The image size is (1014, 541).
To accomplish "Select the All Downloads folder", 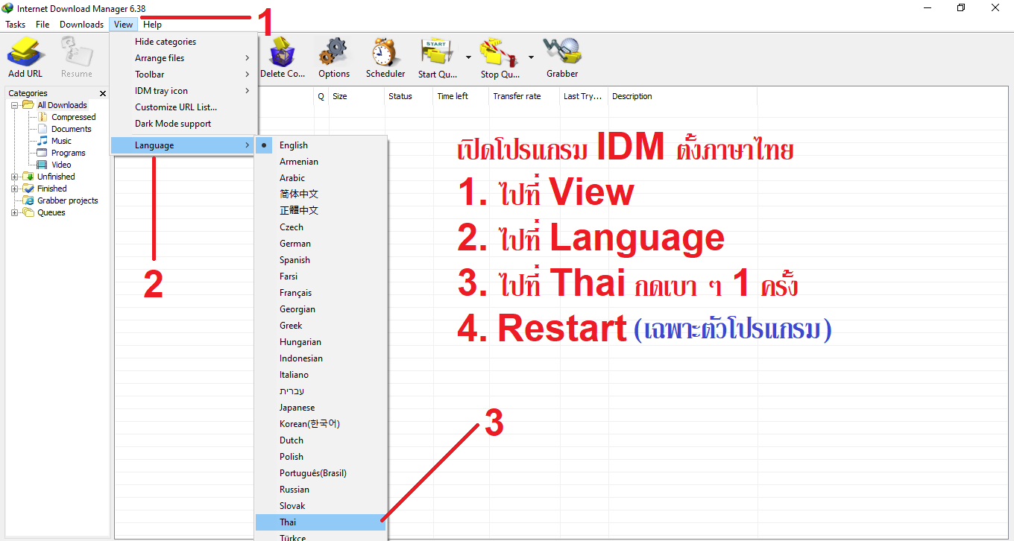I will click(x=62, y=105).
